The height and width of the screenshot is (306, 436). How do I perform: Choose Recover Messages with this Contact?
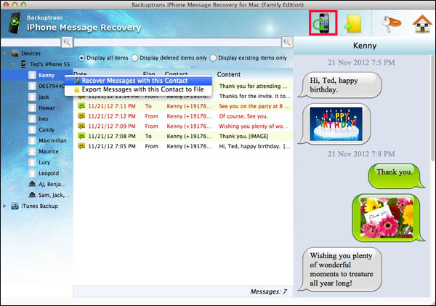click(x=138, y=81)
